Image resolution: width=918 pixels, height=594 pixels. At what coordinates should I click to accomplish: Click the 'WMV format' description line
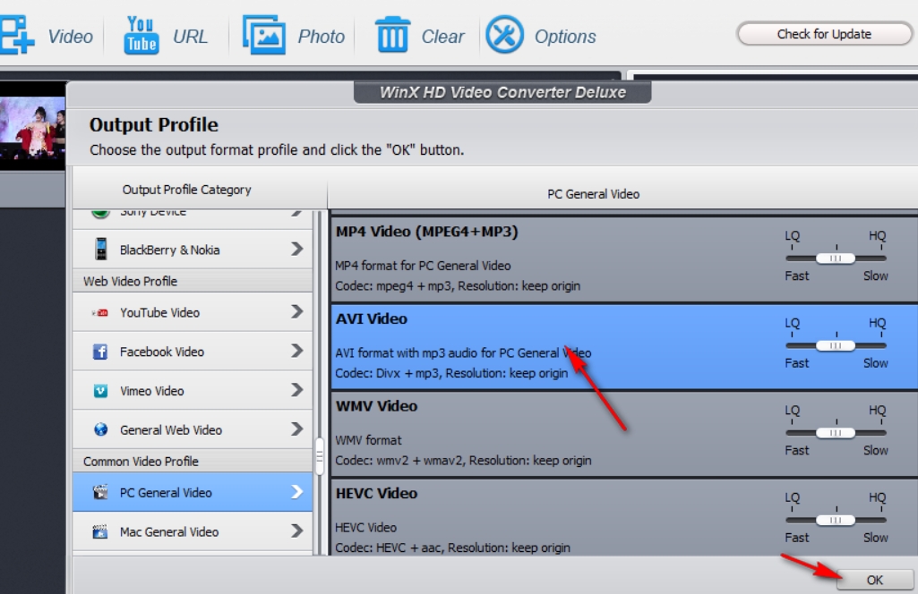point(368,439)
